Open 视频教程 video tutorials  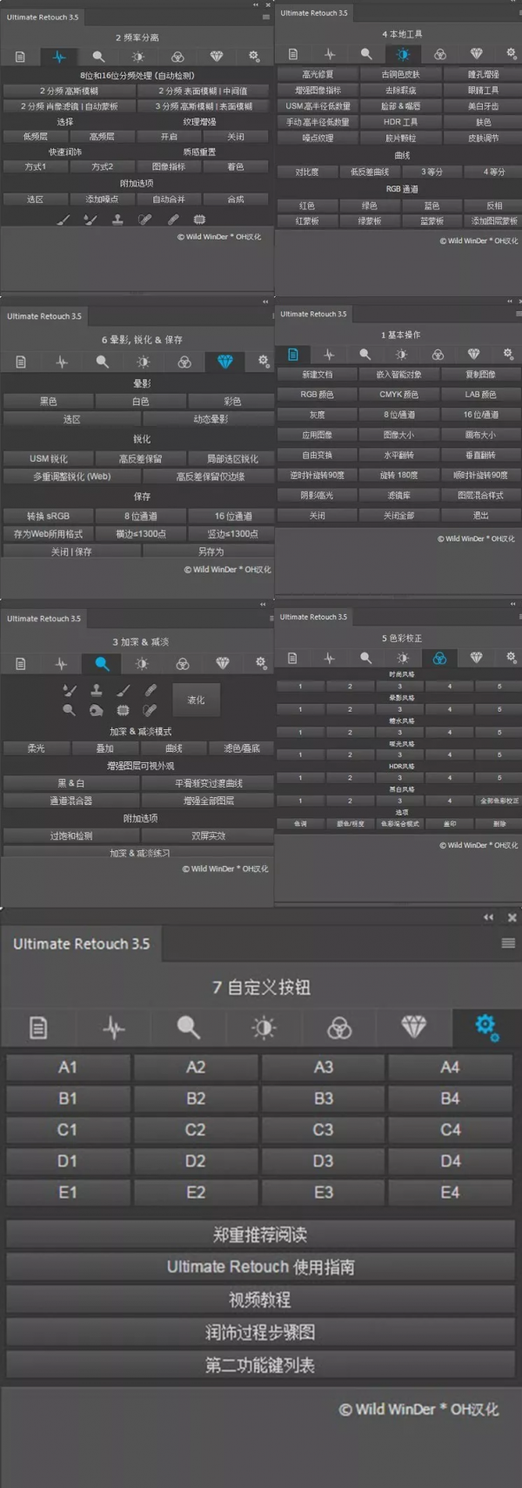[x=260, y=1300]
